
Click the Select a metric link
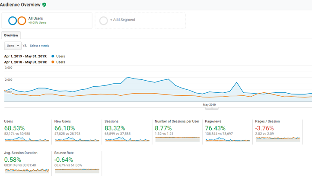point(39,46)
